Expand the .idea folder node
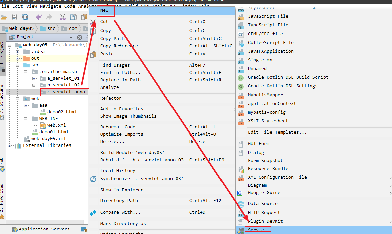Screen dimensions: 392x234 (18, 52)
